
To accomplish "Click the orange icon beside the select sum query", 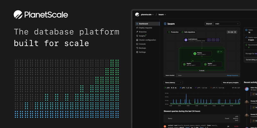I will [x=165, y=126].
